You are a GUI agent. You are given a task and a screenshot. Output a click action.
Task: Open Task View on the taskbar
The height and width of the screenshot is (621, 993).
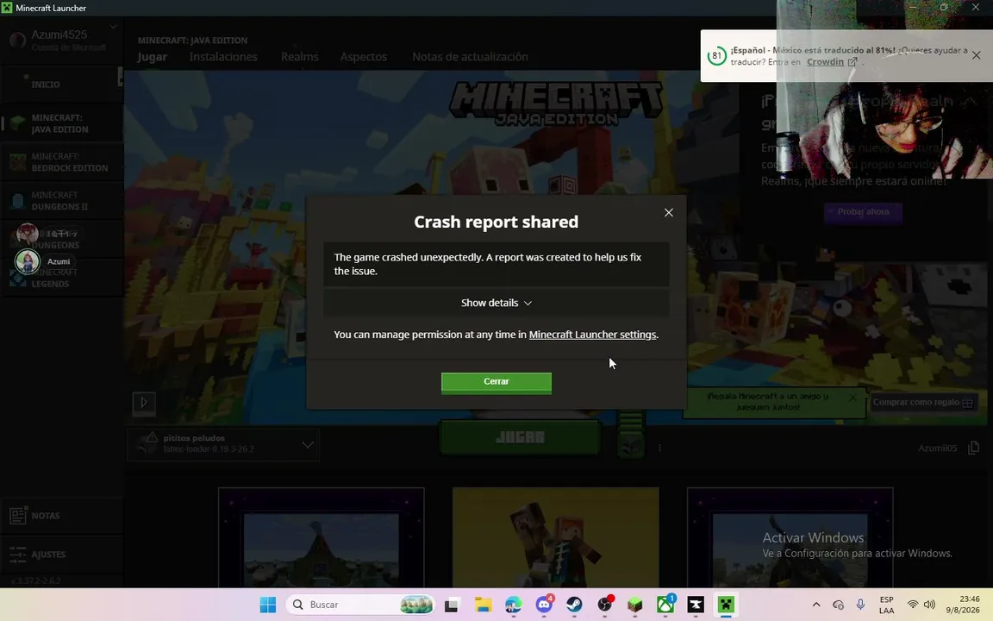tap(452, 605)
